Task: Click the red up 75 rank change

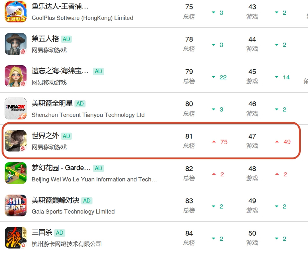Action: tap(220, 142)
